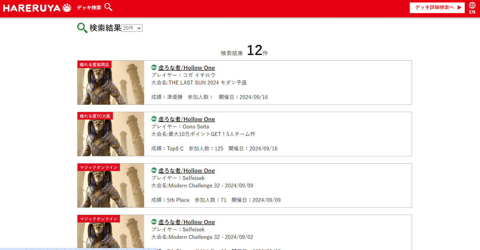Screen dimensions: 480x250
Task: Open Hollow One deck from Modern Challenge 2024/09/02
Action: pyautogui.click(x=186, y=222)
